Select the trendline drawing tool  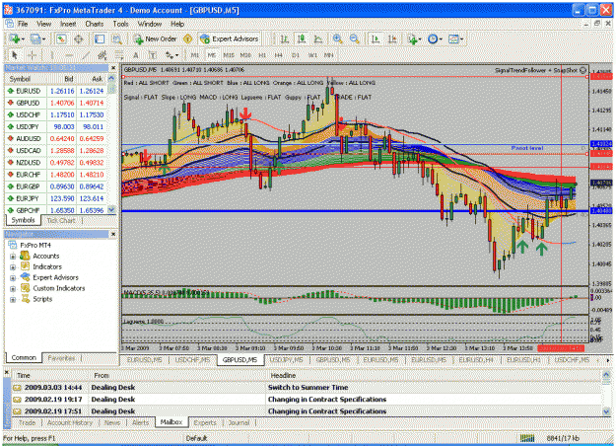[x=86, y=55]
